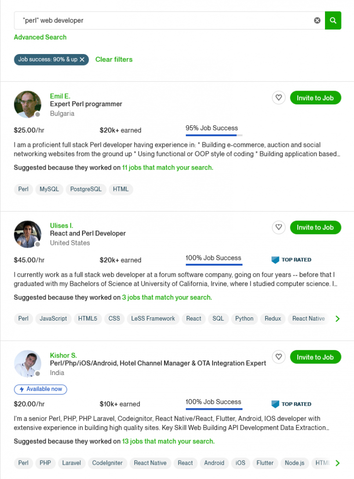354x479 pixels.
Task: Clear the search field text
Action: coord(317,20)
